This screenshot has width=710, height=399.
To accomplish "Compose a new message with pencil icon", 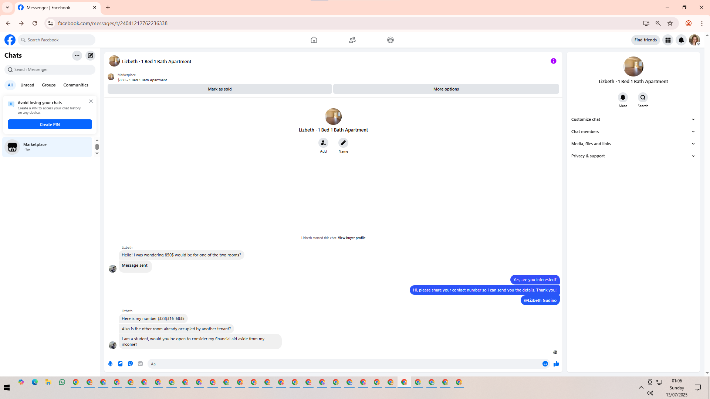I will coord(91,55).
